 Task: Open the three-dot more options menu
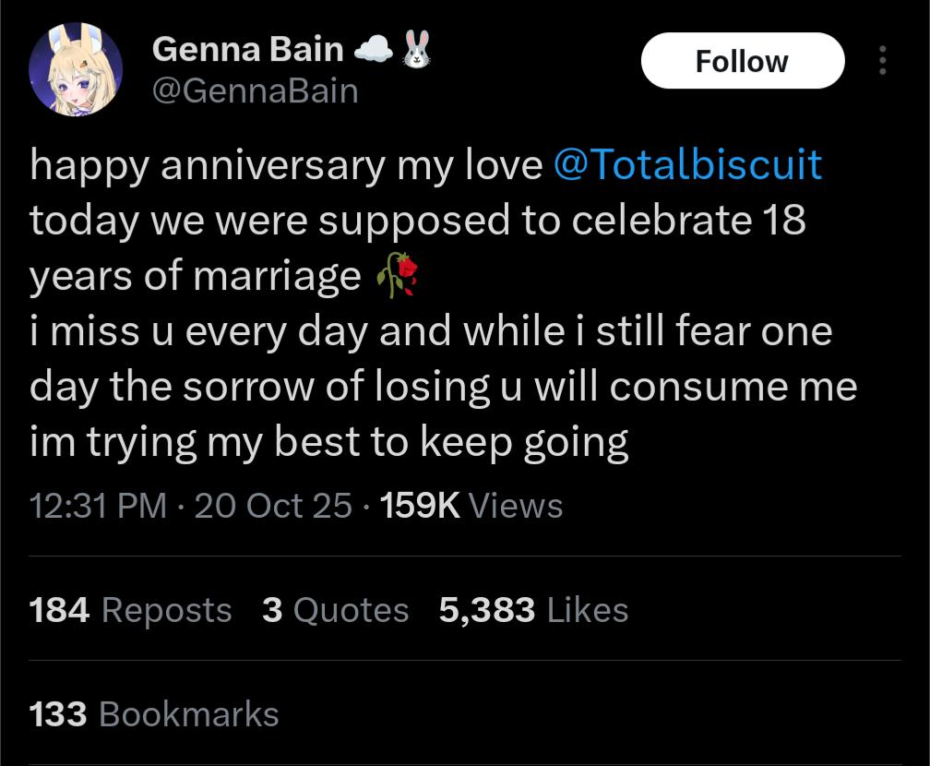[883, 61]
